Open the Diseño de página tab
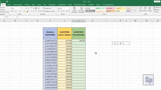Viewport: 161px width, 90px height. (18, 5)
